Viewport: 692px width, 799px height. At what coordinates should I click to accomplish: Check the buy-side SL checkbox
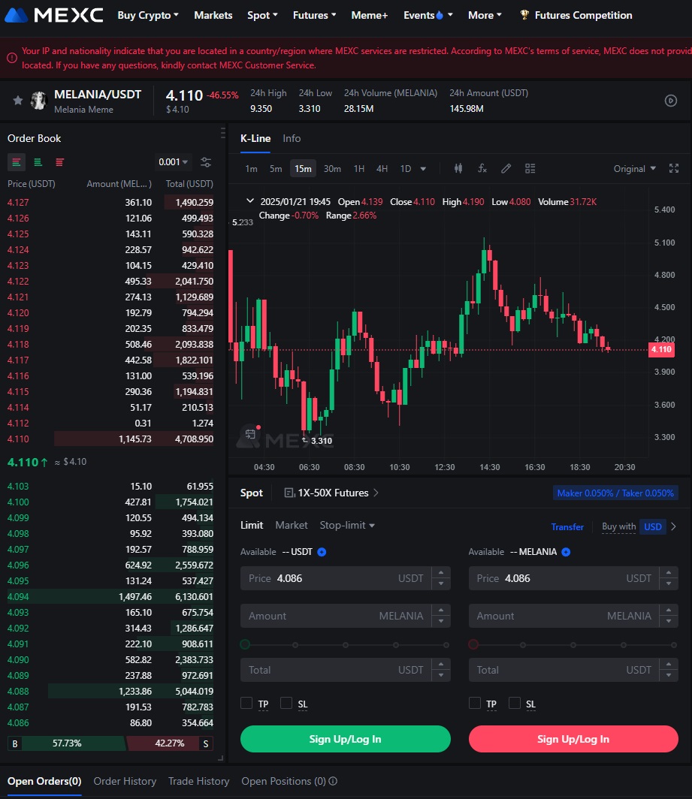click(x=286, y=703)
